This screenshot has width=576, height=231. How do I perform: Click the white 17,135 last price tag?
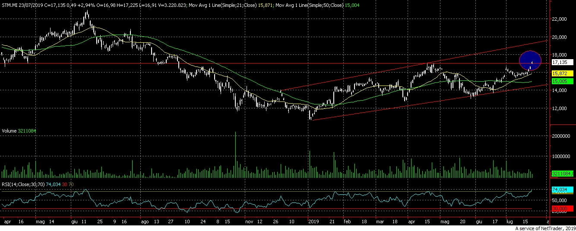pos(562,62)
